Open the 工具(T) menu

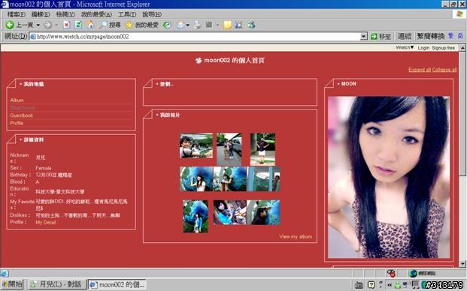tap(127, 14)
